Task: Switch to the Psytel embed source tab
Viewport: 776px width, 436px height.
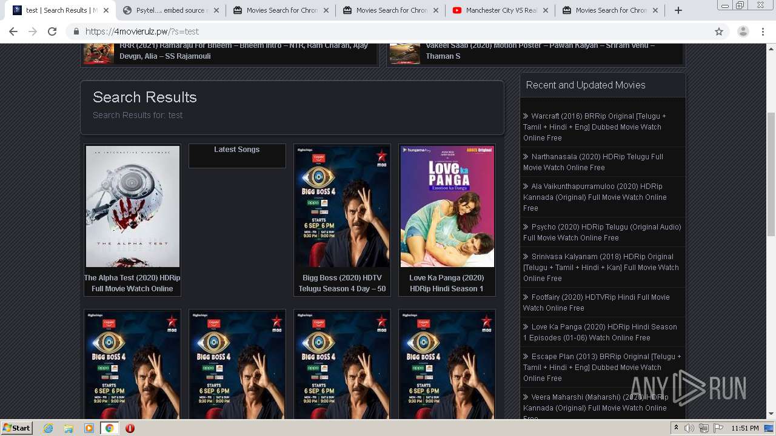Action: [x=170, y=10]
